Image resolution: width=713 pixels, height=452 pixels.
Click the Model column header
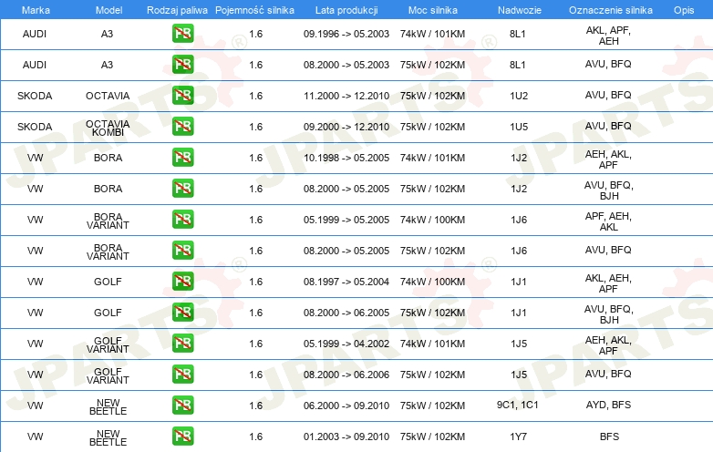point(108,10)
